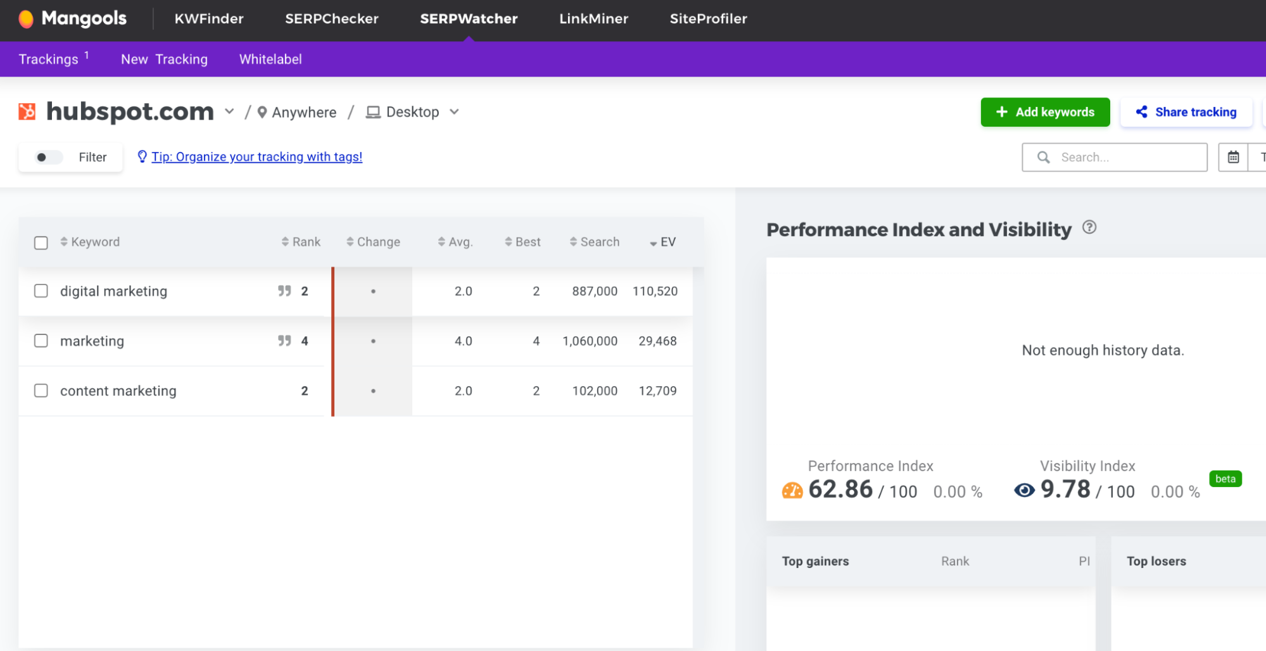Open the calendar date picker icon
Screen dimensions: 1266x651
pos(1233,157)
